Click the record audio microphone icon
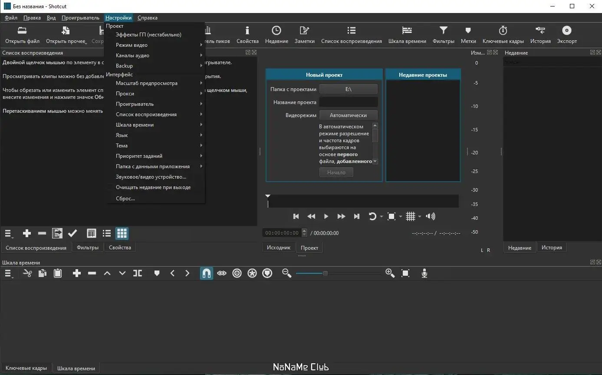 pyautogui.click(x=424, y=273)
